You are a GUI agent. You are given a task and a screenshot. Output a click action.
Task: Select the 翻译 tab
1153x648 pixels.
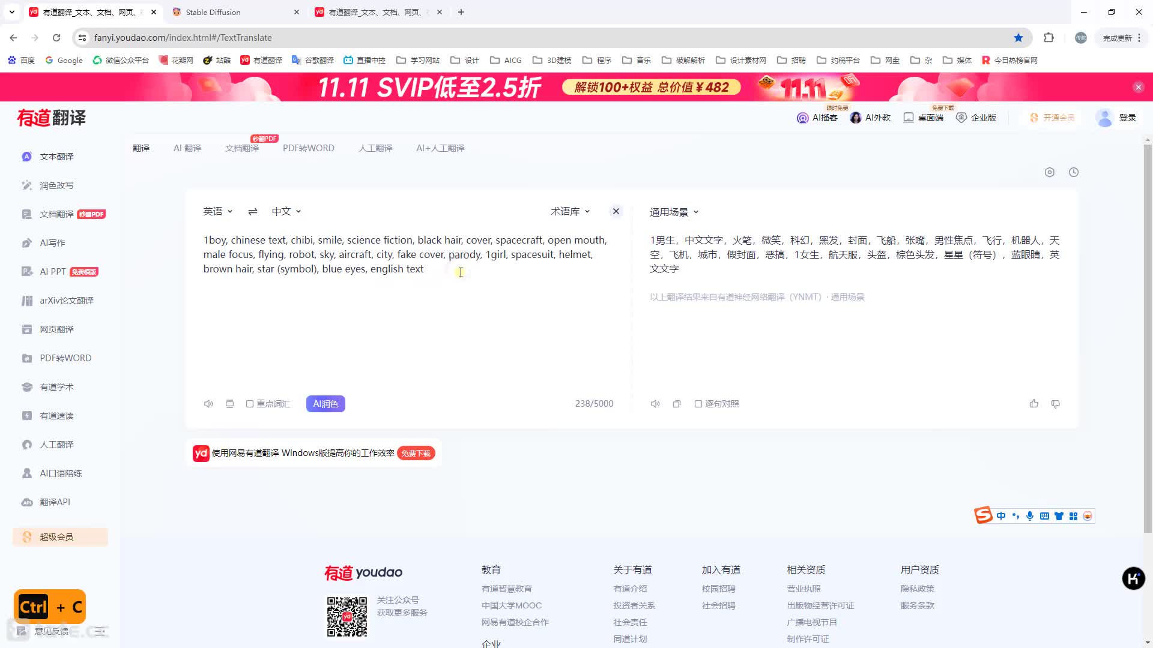141,148
